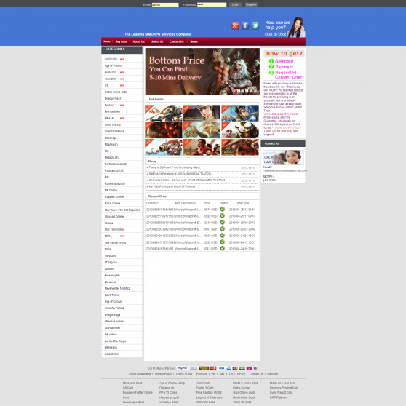Expand the TERA category in sidebar
Viewport: 406px width, 406px height.
click(122, 236)
